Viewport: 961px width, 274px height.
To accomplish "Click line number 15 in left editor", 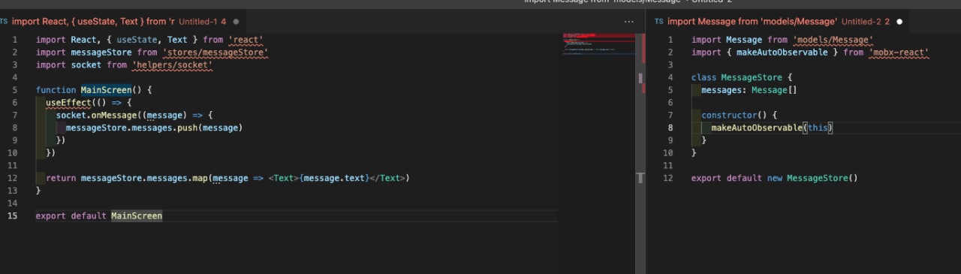I will pyautogui.click(x=12, y=216).
